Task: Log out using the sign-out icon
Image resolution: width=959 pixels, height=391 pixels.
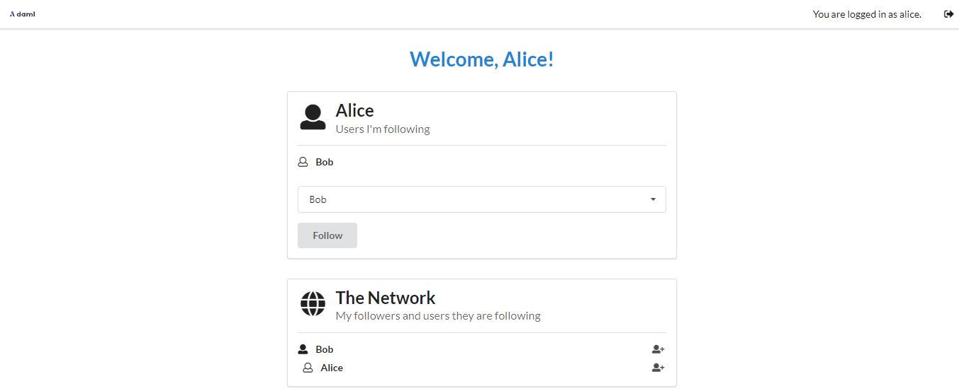Action: point(948,14)
